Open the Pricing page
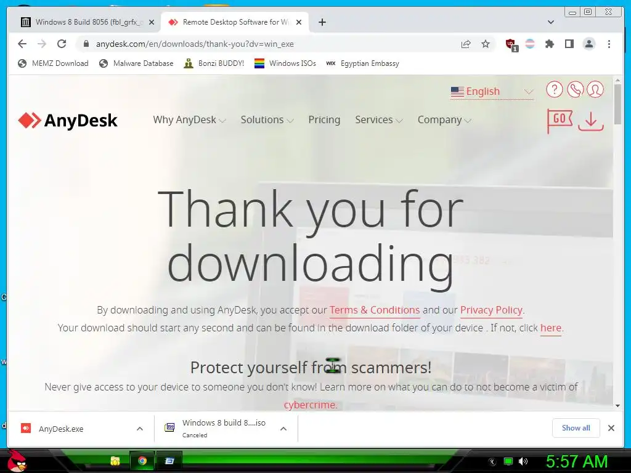631x473 pixels. tap(324, 120)
